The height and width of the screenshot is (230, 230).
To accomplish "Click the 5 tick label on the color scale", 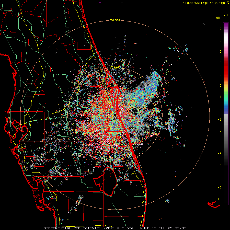I will (x=221, y=51).
